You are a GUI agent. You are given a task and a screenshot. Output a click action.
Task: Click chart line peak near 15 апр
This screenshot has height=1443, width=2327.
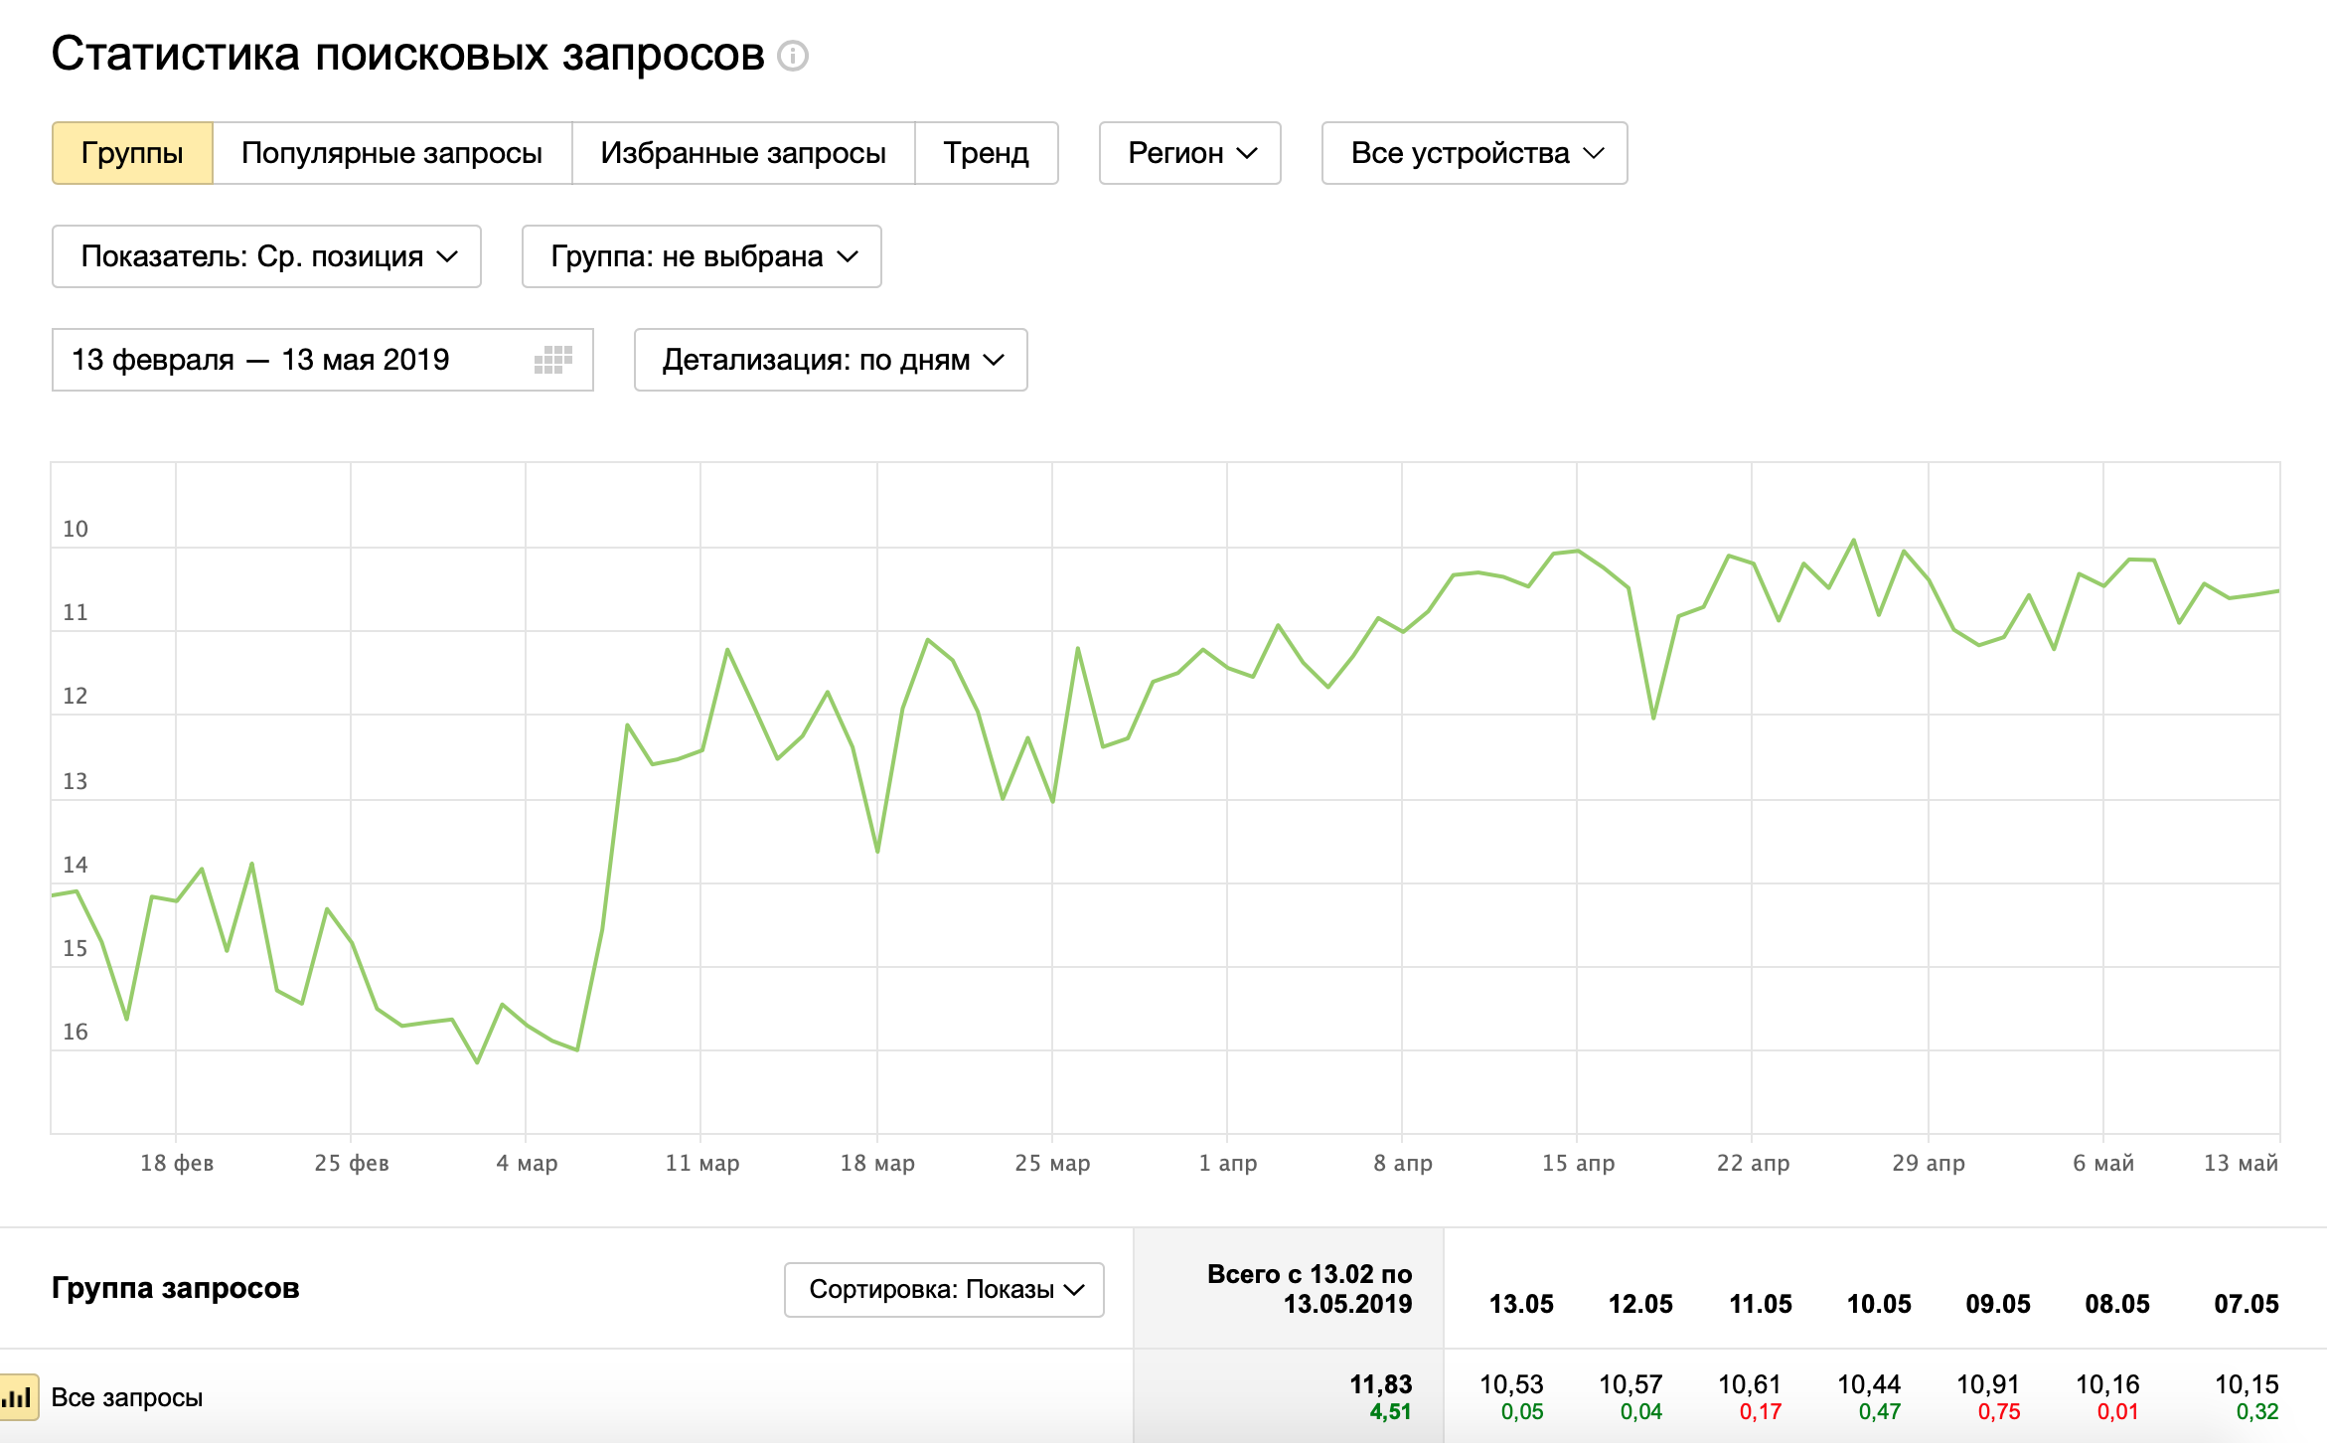1577,551
